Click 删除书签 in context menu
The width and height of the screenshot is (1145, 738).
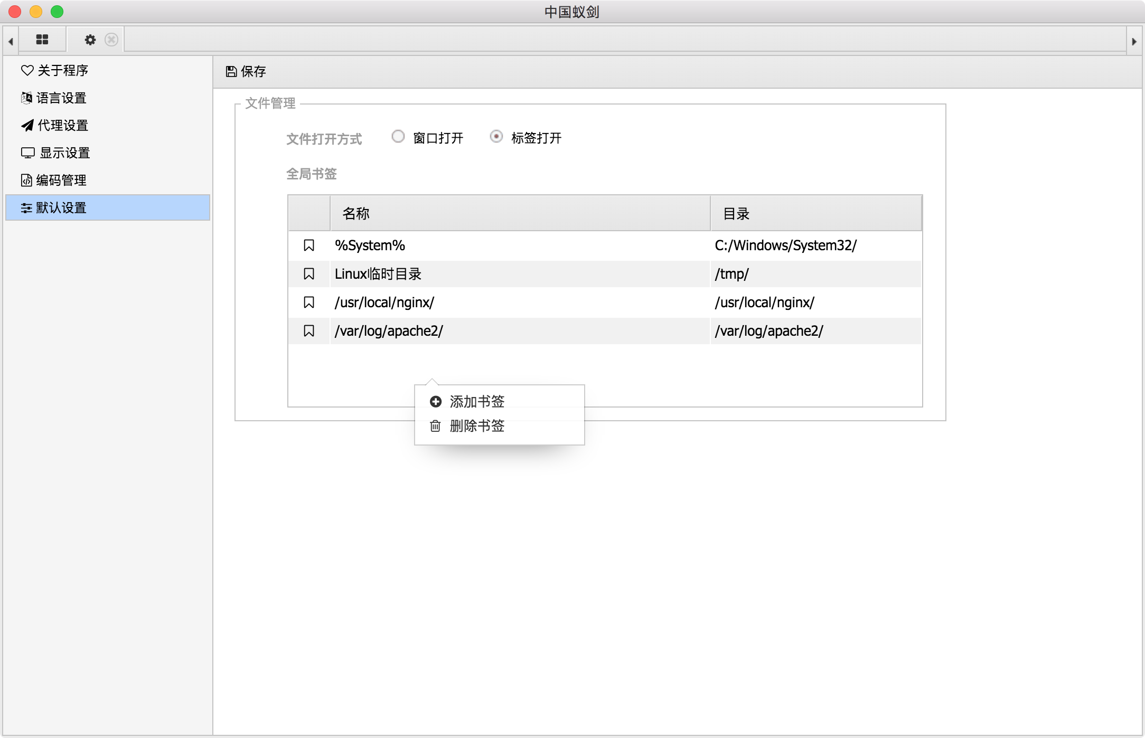(477, 426)
